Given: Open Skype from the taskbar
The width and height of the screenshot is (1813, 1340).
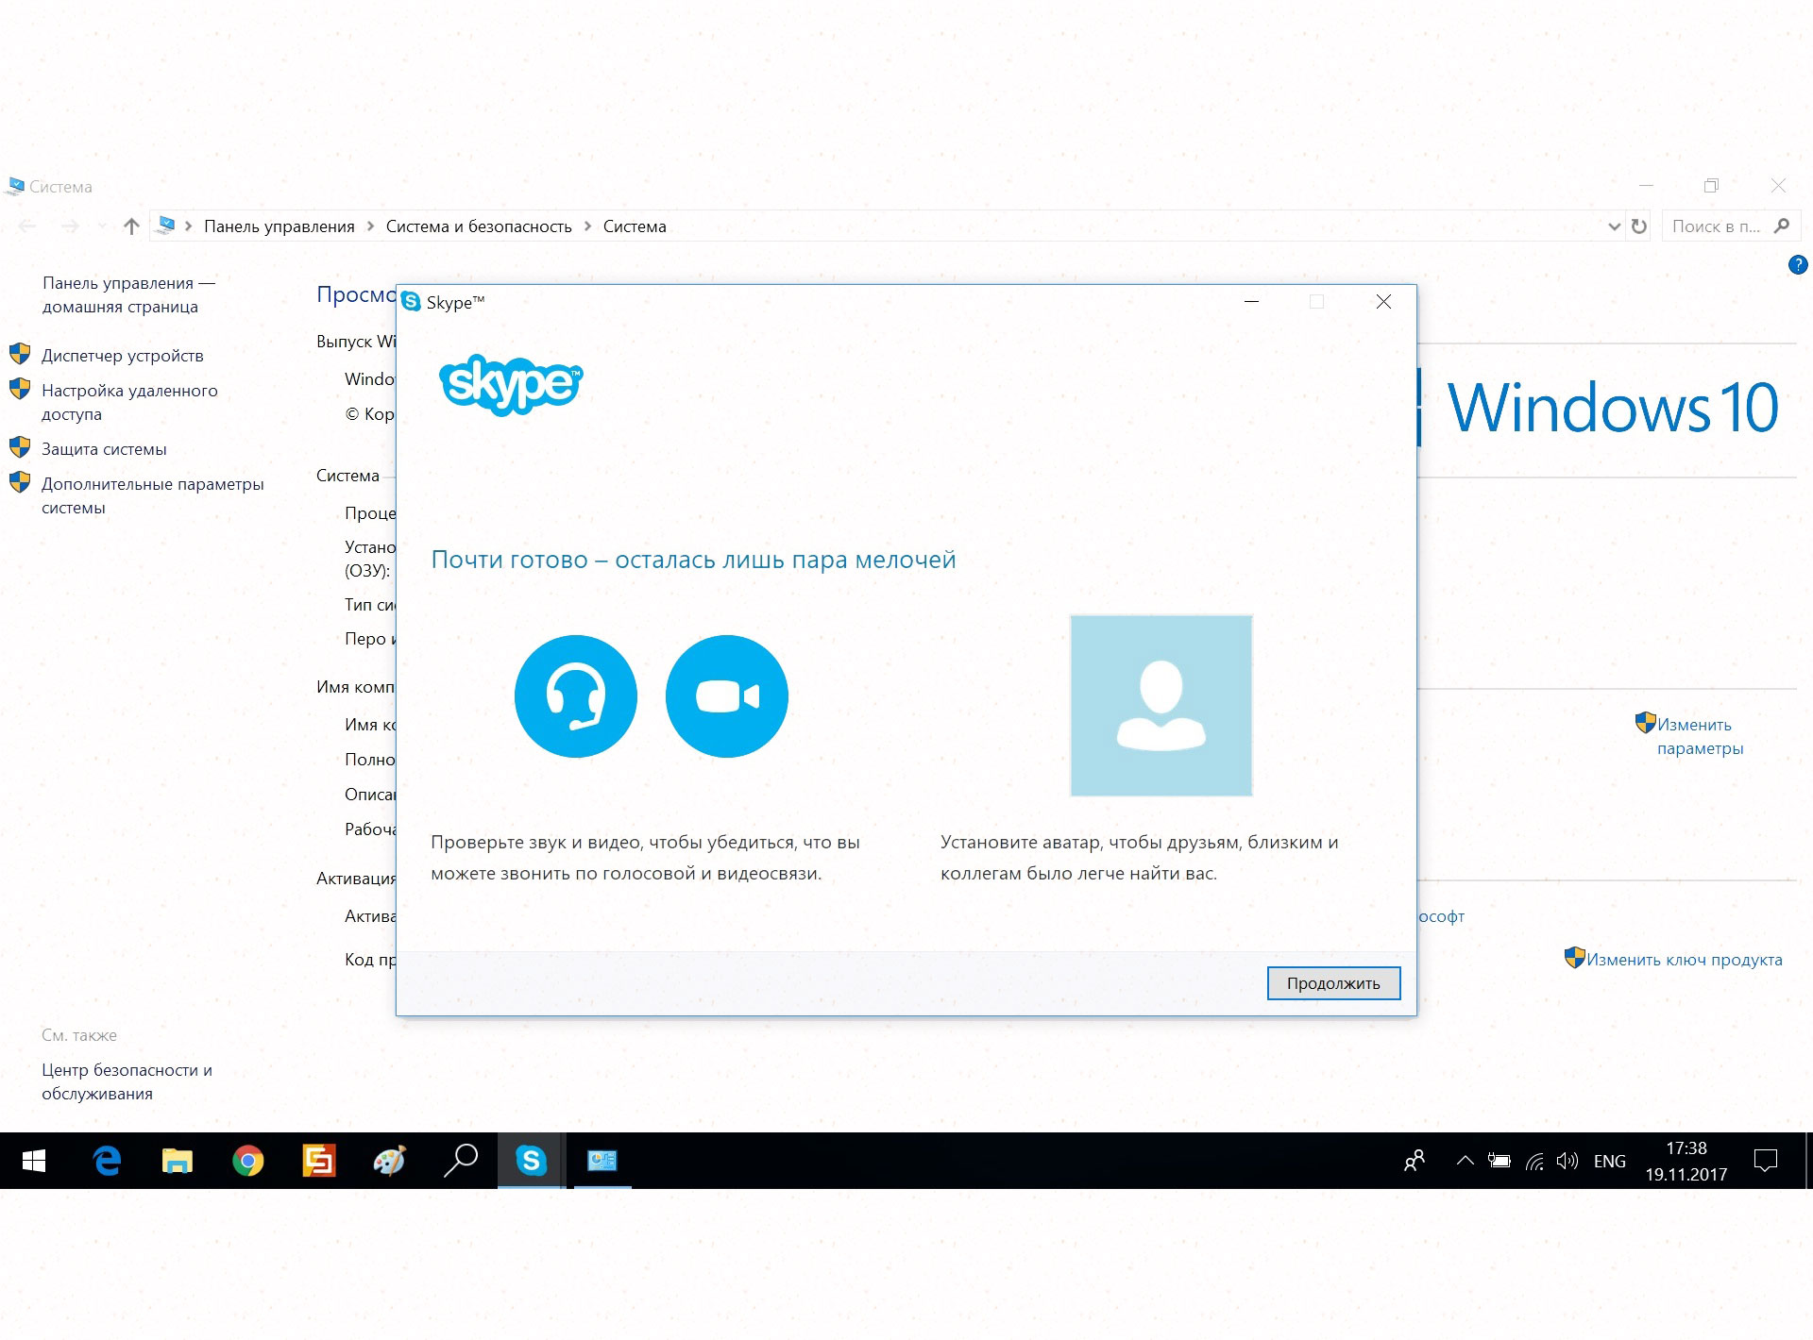Looking at the screenshot, I should [x=531, y=1161].
